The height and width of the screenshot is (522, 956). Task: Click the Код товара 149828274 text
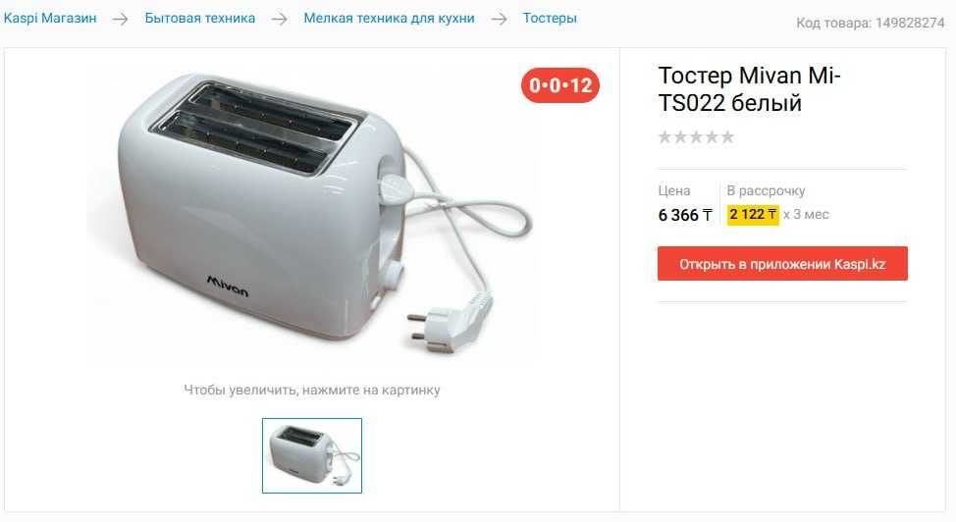[x=870, y=24]
